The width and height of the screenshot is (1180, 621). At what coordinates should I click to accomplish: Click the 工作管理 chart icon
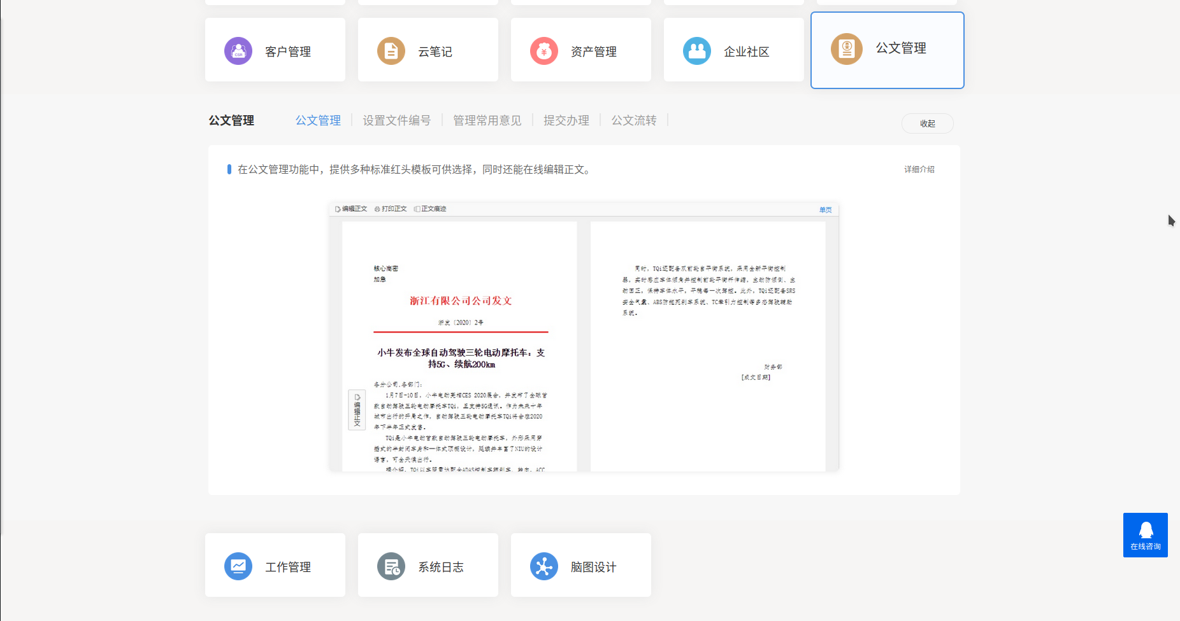tap(238, 566)
